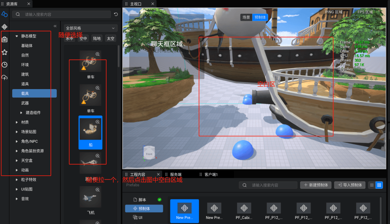Image resolution: width=390 pixels, height=224 pixels.
Task: Switch to grid view in the prefabs panel
Action: (x=379, y=185)
